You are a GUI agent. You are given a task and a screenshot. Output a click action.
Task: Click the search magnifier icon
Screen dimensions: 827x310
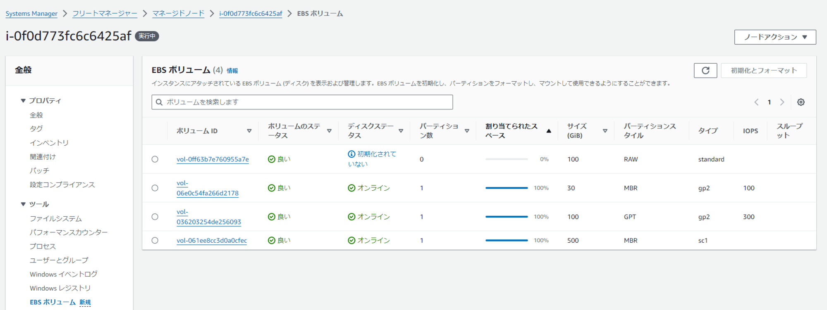point(159,102)
